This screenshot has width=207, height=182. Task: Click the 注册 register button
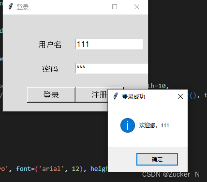(91, 95)
